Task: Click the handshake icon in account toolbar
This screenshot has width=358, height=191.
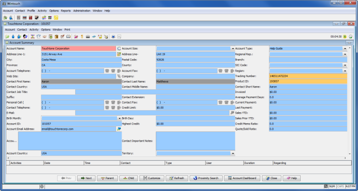Action: (x=45, y=37)
